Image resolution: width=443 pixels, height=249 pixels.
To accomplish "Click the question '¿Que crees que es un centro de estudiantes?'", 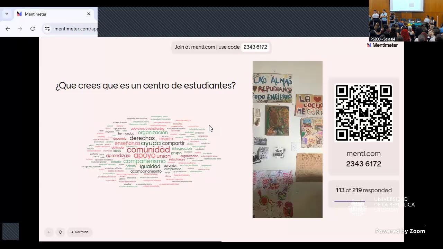I will 145,85.
